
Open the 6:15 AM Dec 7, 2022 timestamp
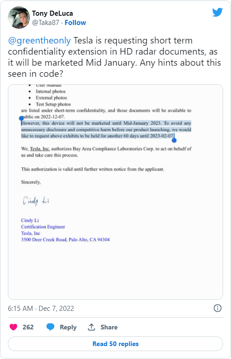coord(41,309)
